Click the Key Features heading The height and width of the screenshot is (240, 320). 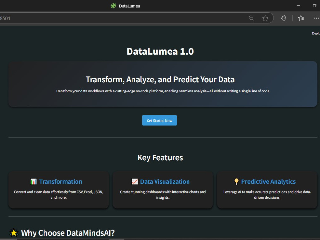click(x=160, y=157)
